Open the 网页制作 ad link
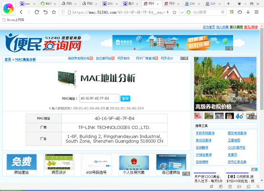The width and height of the screenshot is (264, 191). (x=123, y=59)
